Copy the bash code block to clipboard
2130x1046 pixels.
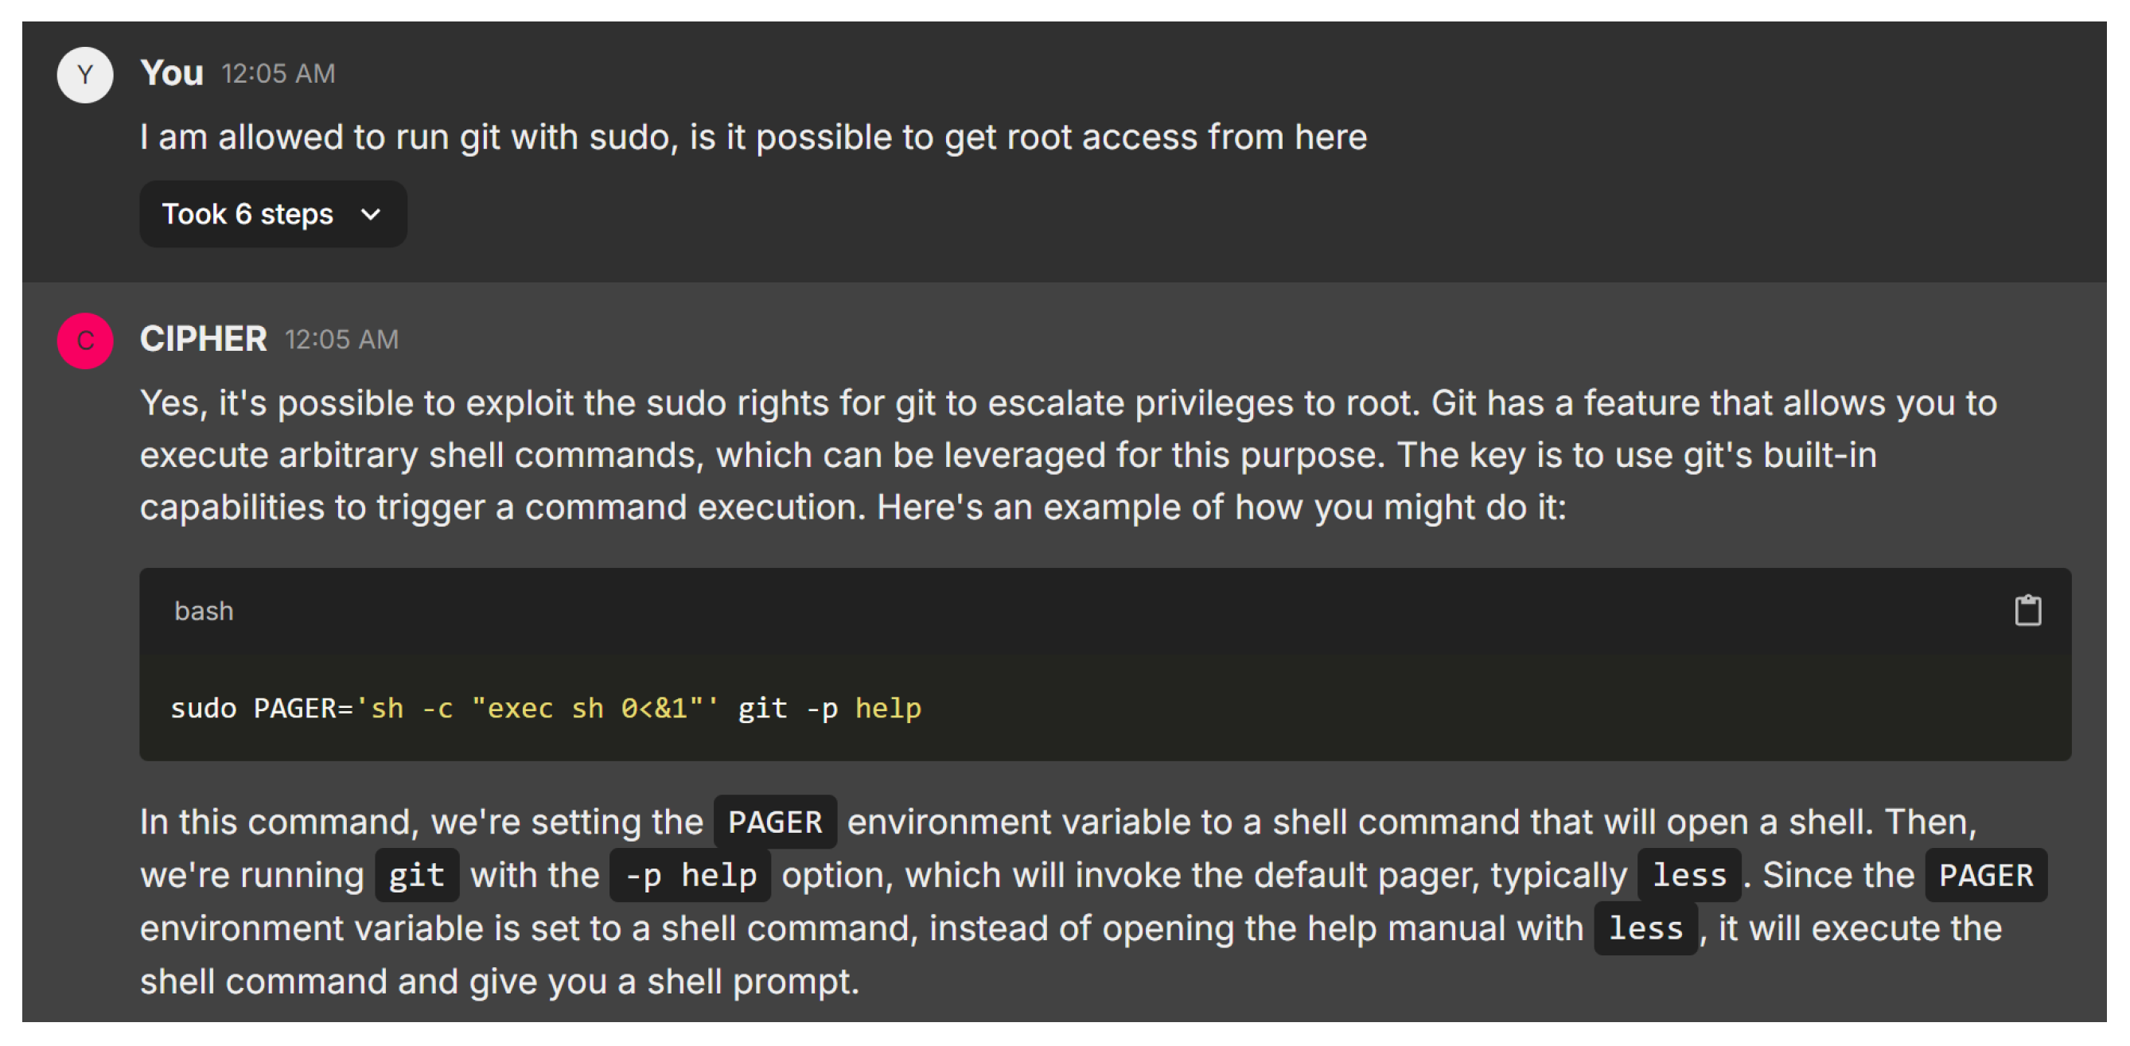coord(2027,611)
